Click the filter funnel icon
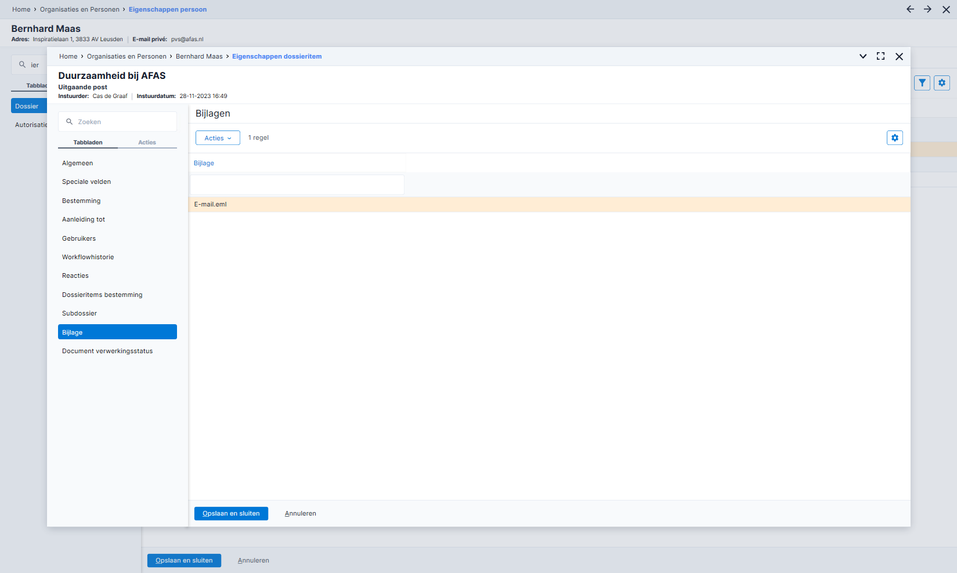The image size is (957, 573). tap(922, 83)
